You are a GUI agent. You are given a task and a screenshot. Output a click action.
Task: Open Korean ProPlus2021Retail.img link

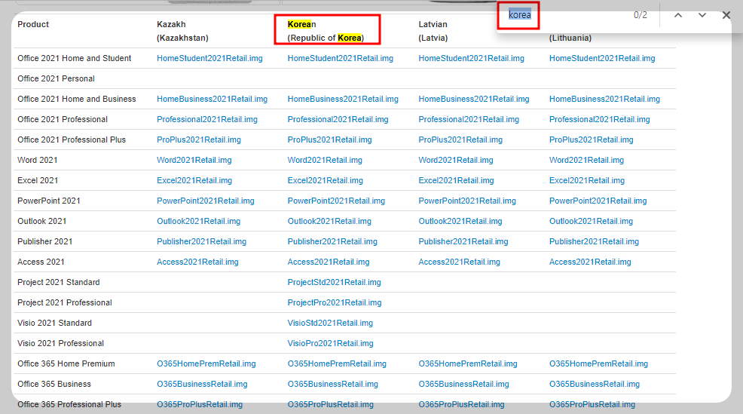point(329,140)
